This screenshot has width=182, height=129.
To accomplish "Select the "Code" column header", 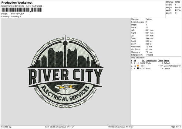I will click(160, 60).
